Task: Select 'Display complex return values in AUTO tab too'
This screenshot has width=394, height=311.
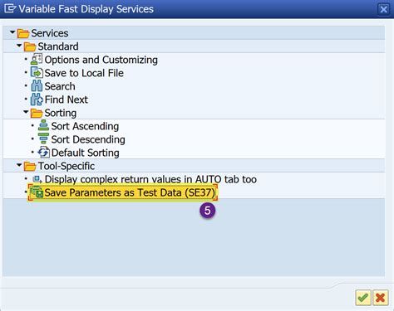Action: click(x=150, y=179)
